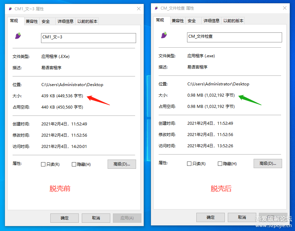
Task: Click the large grape file icon beside CM1_文~3
Action: pos(18,36)
